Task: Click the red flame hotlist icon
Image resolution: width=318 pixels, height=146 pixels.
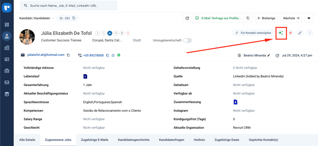Action: pyautogui.click(x=291, y=33)
